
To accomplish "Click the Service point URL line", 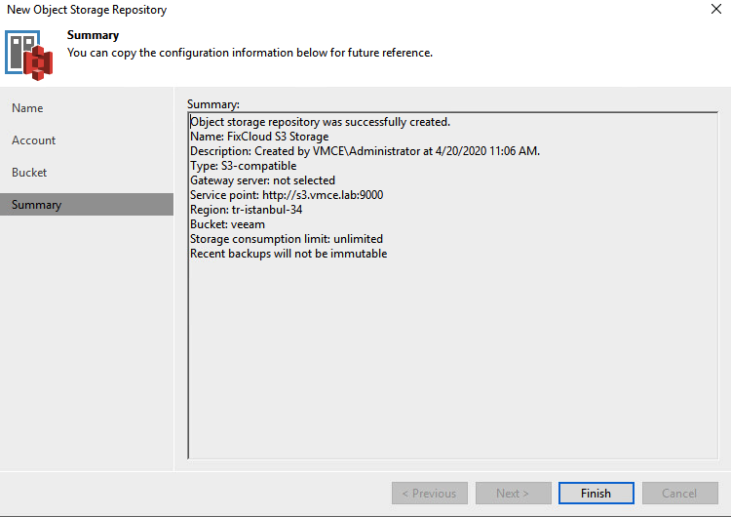I will coord(287,195).
